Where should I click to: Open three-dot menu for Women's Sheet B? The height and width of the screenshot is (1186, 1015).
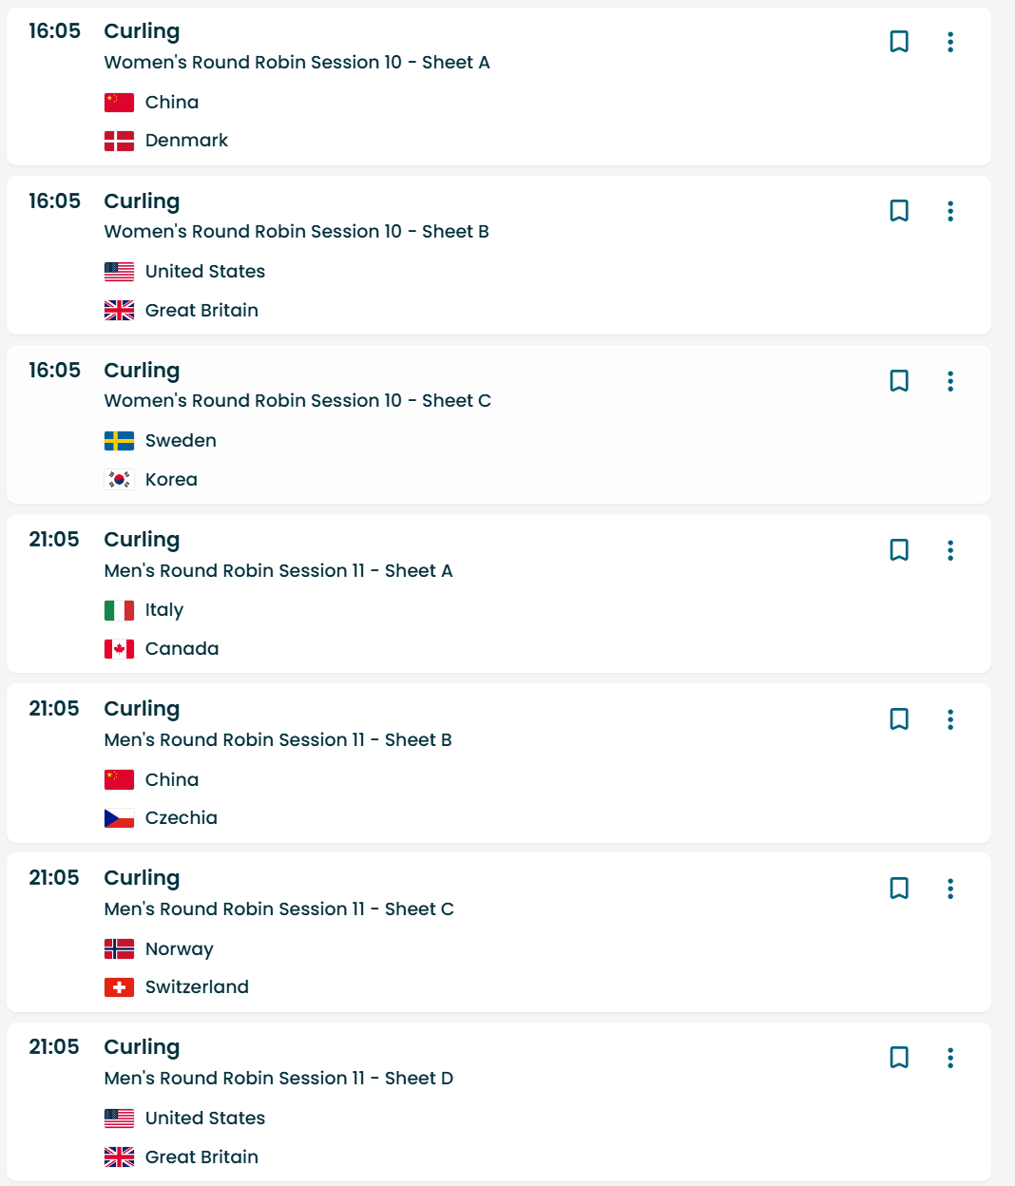click(949, 211)
